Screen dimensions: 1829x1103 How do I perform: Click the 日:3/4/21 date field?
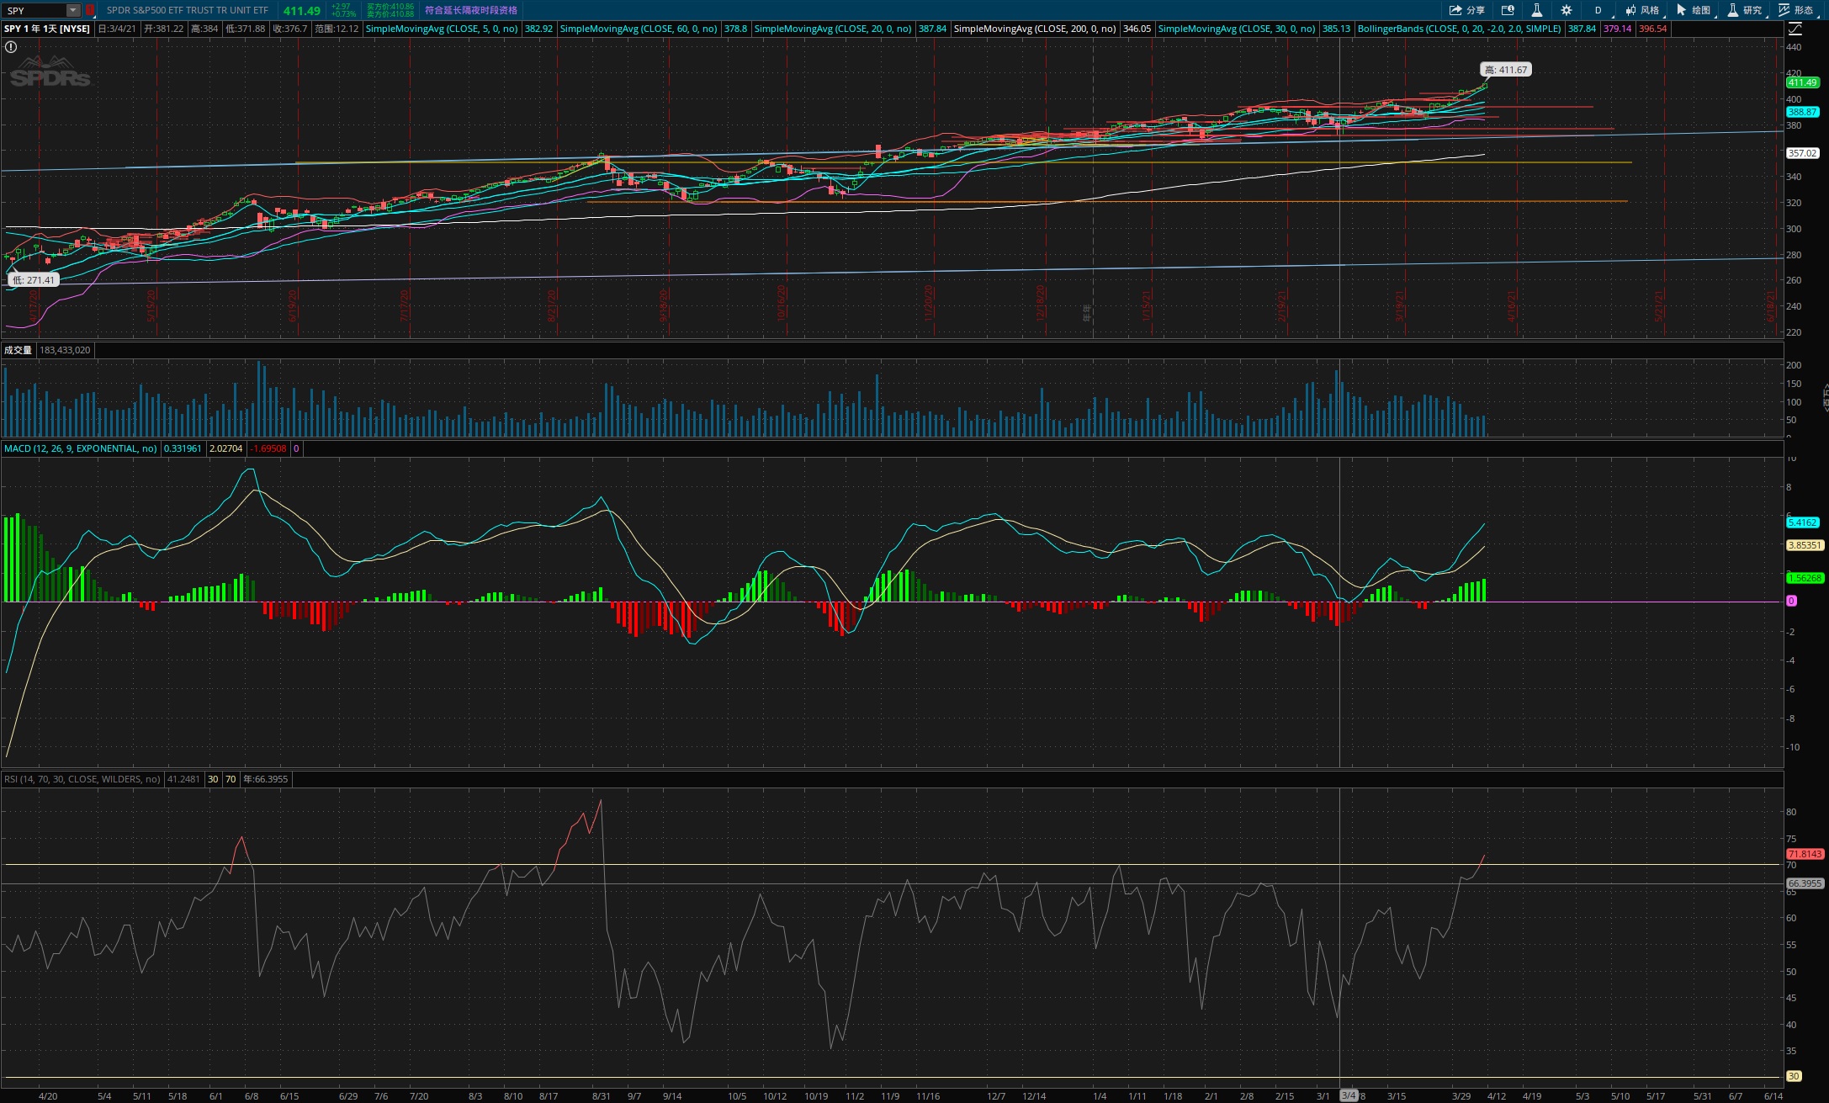(117, 29)
